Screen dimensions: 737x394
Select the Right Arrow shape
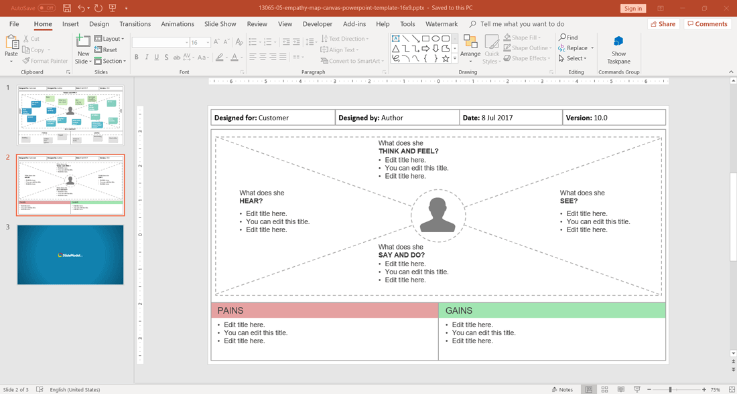(x=426, y=48)
